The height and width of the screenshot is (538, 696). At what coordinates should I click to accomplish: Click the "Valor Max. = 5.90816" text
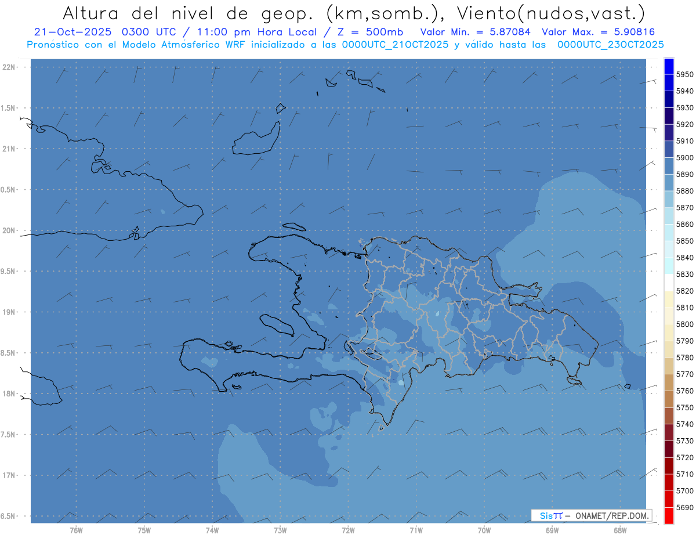pyautogui.click(x=597, y=33)
